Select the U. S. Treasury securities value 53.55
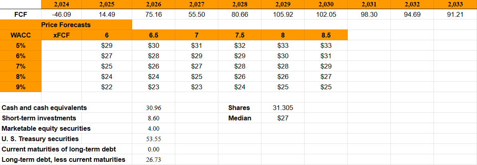Screen dimensions: 477x165 point(153,139)
